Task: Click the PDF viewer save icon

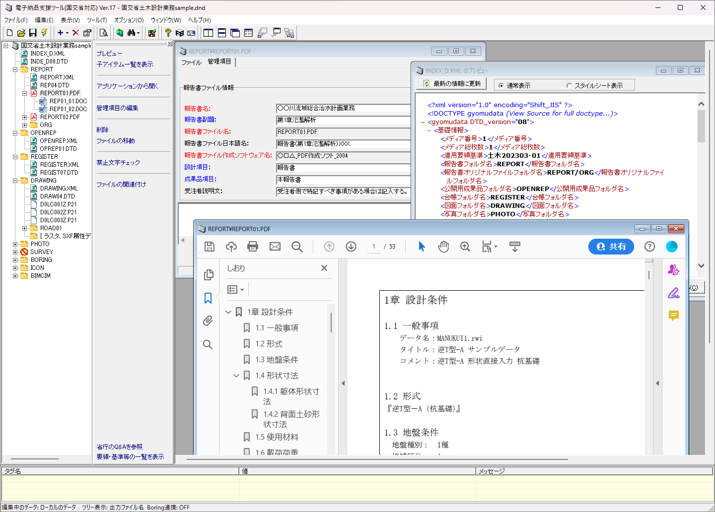Action: 210,247
